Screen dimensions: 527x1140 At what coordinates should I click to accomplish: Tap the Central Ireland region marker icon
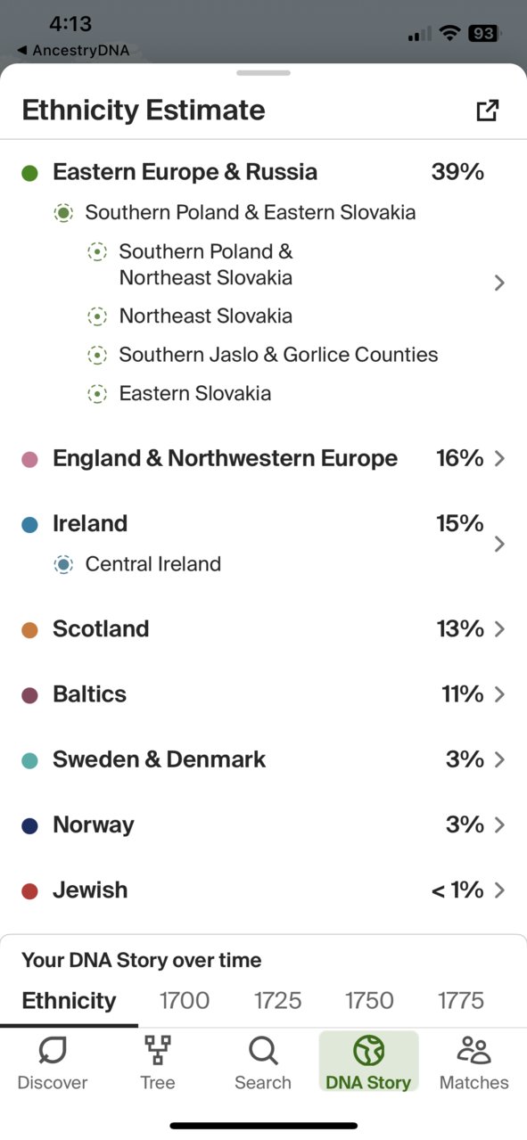point(63,564)
